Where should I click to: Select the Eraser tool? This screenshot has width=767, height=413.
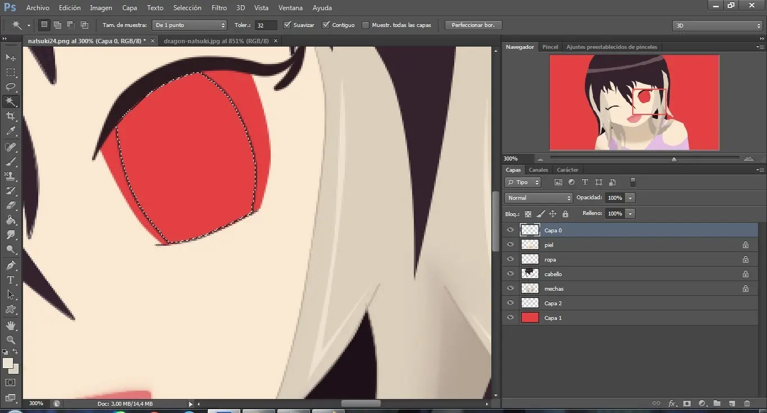11,205
